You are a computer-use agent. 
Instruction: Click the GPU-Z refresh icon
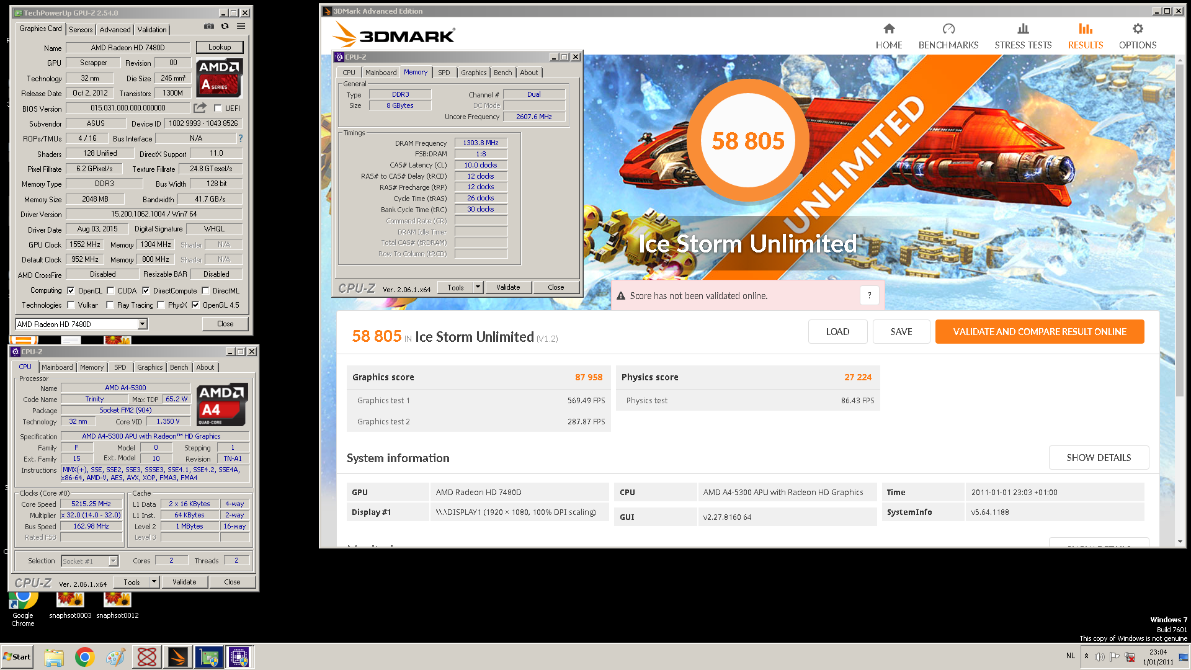point(225,27)
